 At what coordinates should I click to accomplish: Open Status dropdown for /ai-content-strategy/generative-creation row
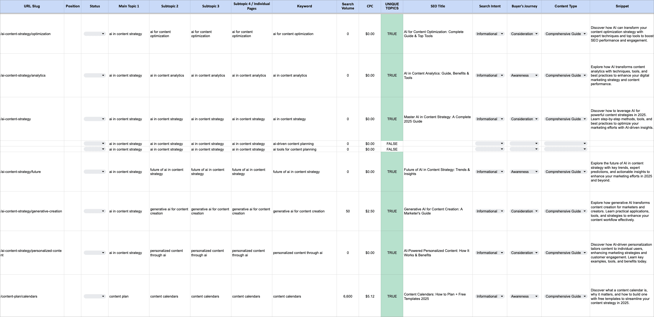[95, 211]
